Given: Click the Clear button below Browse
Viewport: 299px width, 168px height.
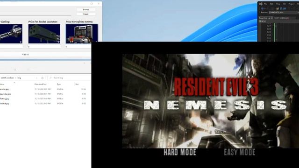Looking at the screenshot, I should [x=86, y=14].
